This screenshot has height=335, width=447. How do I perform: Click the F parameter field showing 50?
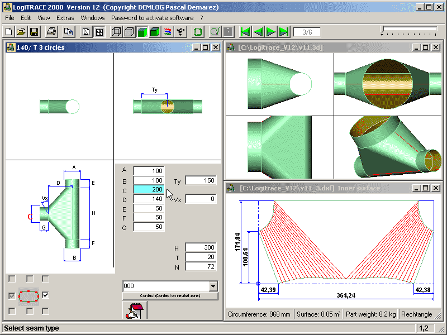(x=149, y=217)
